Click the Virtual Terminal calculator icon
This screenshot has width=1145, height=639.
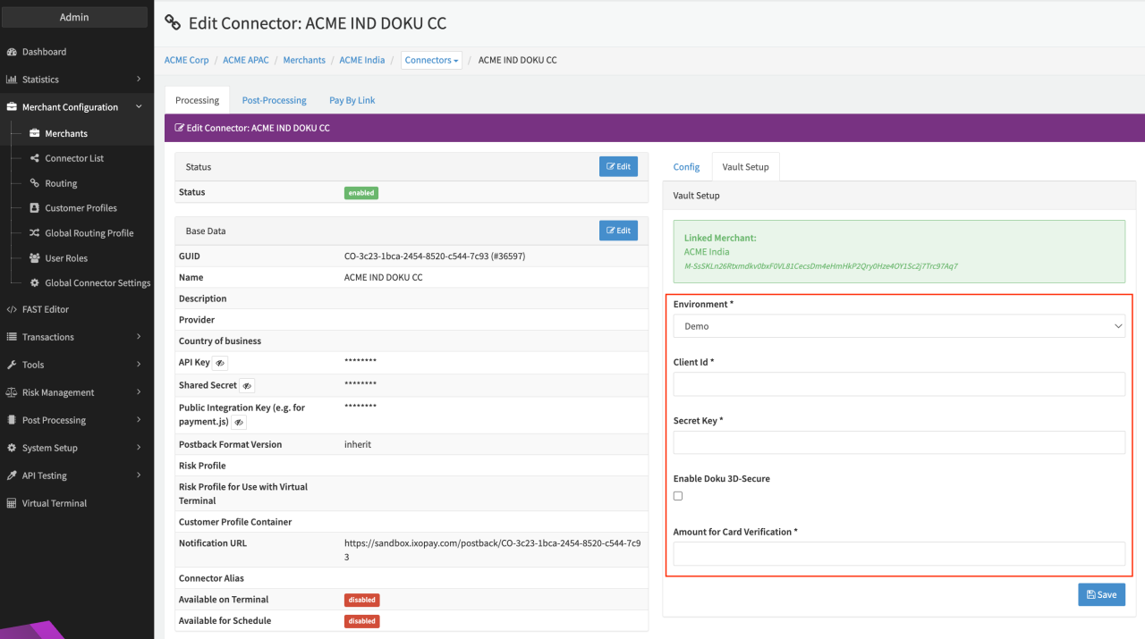coord(13,503)
